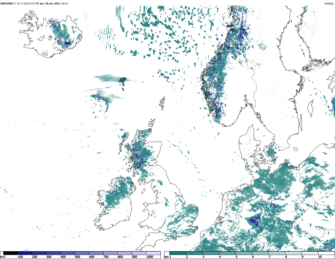The width and height of the screenshot is (335, 259).
Task: Click the legend swatch between 500 and 600 m
Action: (82, 253)
